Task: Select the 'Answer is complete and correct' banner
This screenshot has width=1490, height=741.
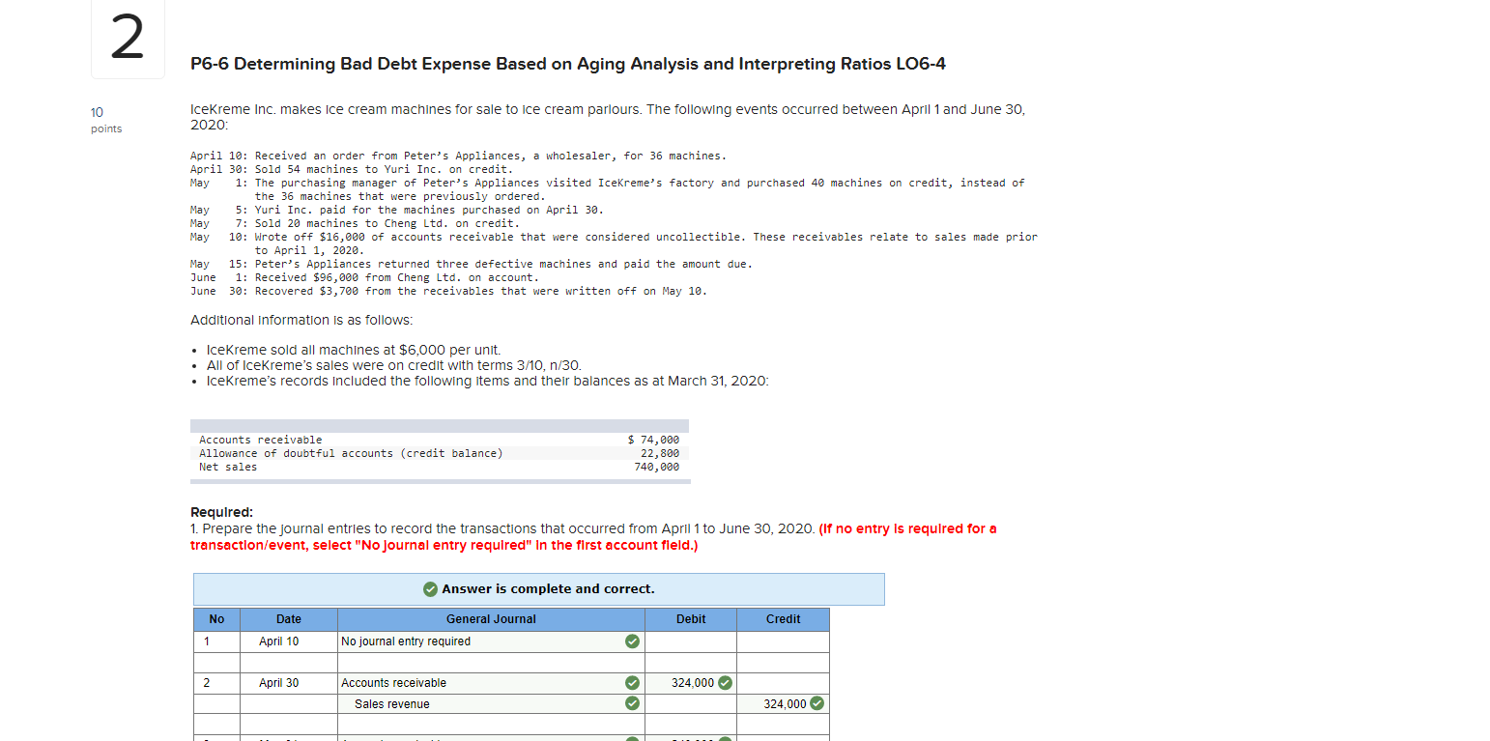Action: tap(539, 589)
